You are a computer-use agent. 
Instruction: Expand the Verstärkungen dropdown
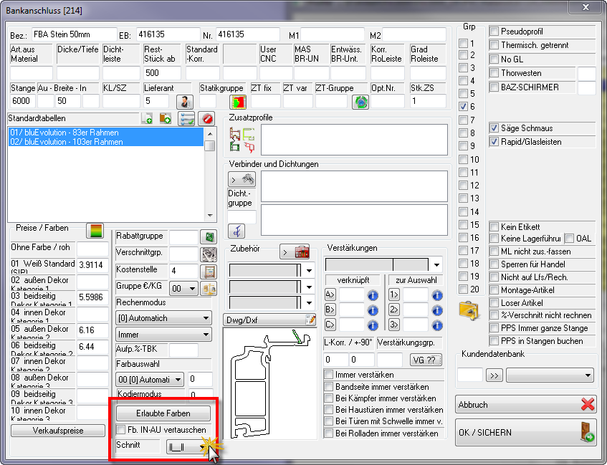pos(436,265)
